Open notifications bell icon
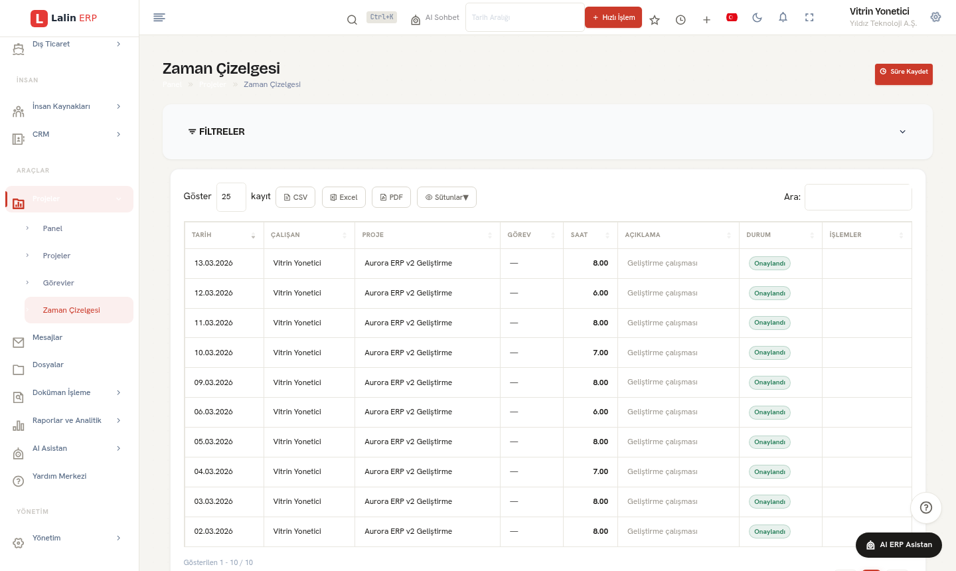 pos(783,17)
